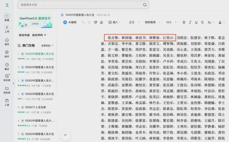
Task: Click the 立即体验 button on banner
Action: click(x=35, y=23)
